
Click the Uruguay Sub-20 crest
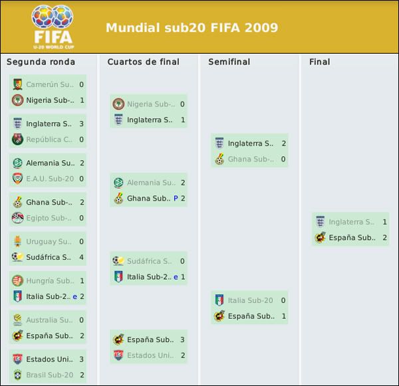[17, 241]
